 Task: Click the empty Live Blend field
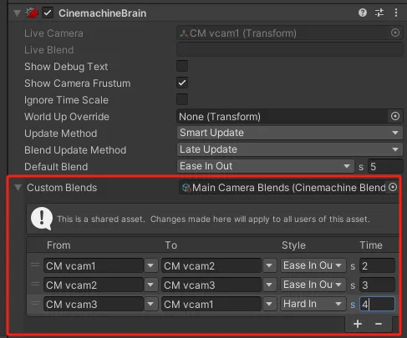pos(290,49)
